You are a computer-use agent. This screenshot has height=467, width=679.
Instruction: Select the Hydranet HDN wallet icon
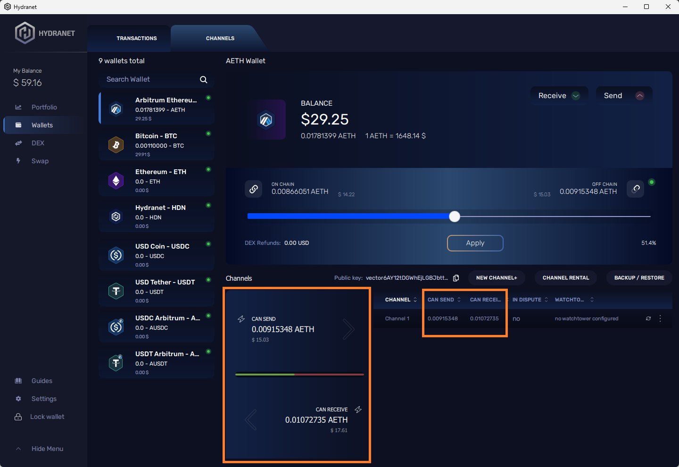(116, 217)
